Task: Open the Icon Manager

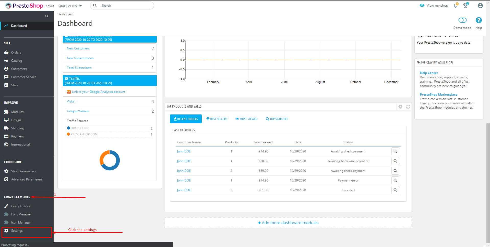Action: [x=20, y=222]
